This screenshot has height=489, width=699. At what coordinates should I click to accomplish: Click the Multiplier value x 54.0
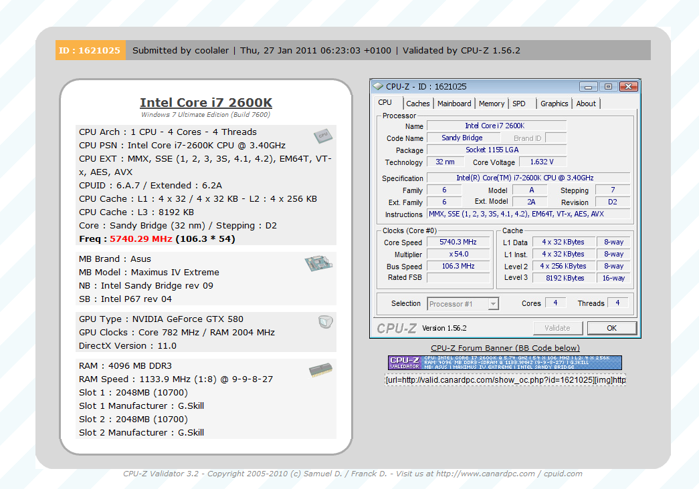pos(458,254)
